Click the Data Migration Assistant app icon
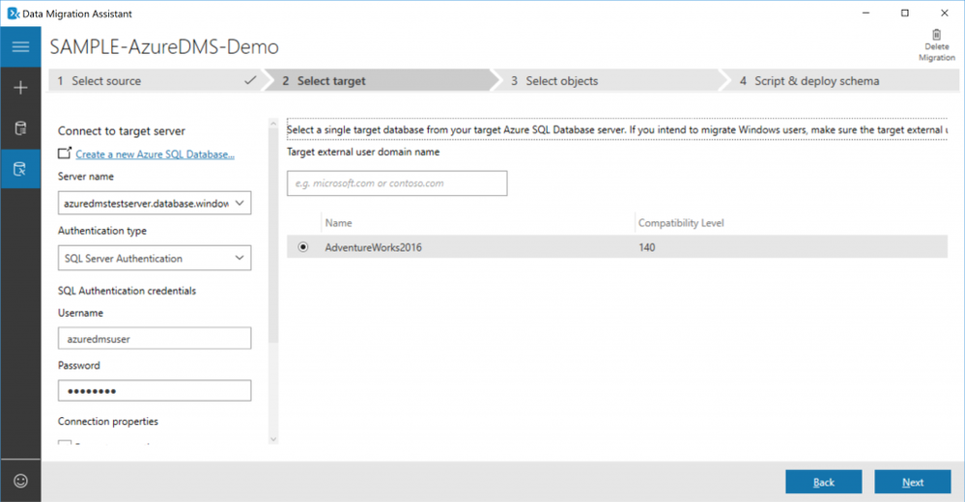965x502 pixels. pos(13,13)
